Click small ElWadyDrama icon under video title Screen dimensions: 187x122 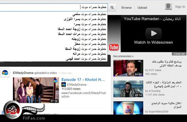pos(64,85)
